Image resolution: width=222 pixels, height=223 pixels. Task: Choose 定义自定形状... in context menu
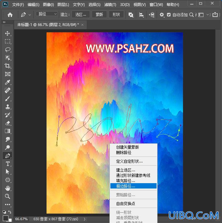coord(133,161)
